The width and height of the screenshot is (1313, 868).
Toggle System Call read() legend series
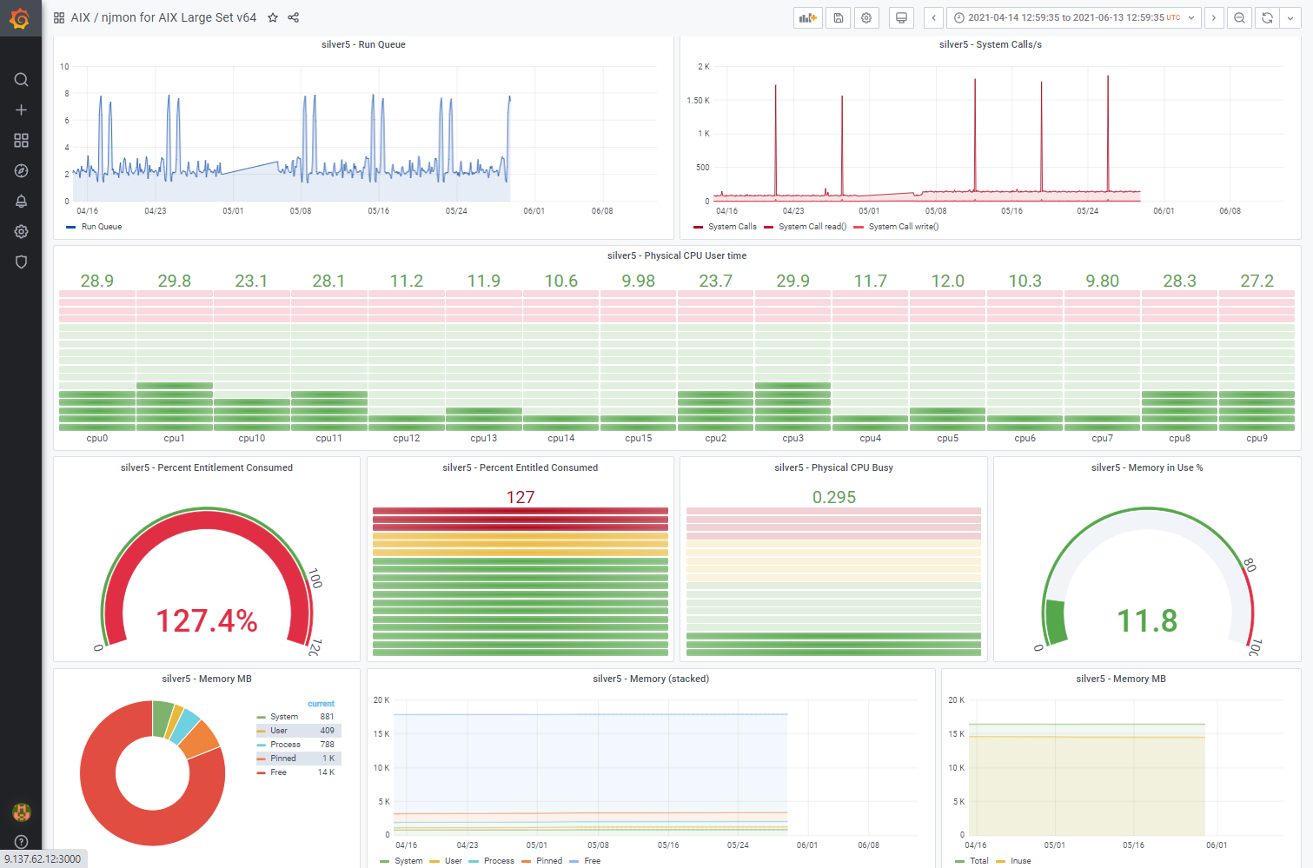point(812,227)
